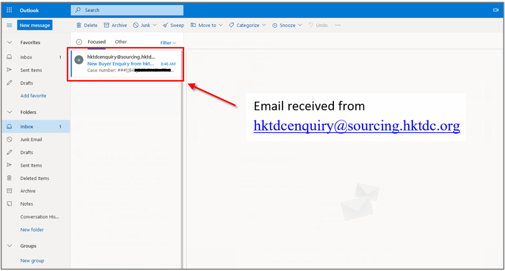The image size is (505, 271).
Task: Open the Junk dropdown arrow
Action: (x=155, y=25)
